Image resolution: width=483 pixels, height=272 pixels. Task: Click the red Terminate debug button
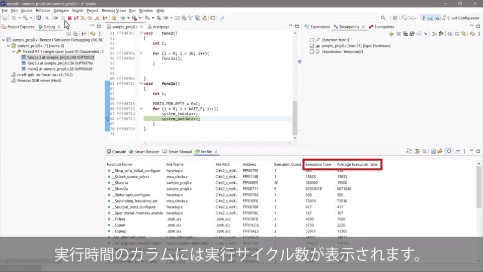[x=69, y=18]
